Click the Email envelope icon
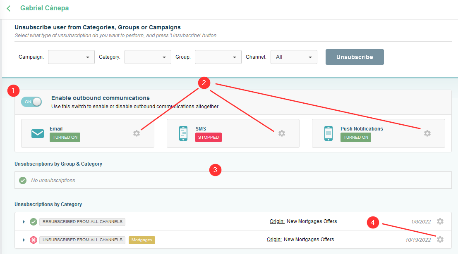Image resolution: width=458 pixels, height=254 pixels. (38, 133)
